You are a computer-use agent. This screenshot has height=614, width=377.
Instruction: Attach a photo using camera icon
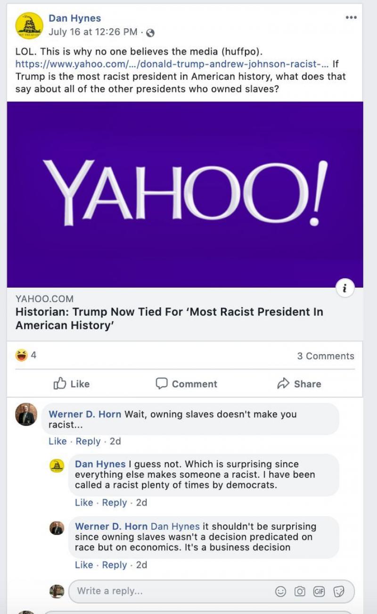tap(300, 591)
